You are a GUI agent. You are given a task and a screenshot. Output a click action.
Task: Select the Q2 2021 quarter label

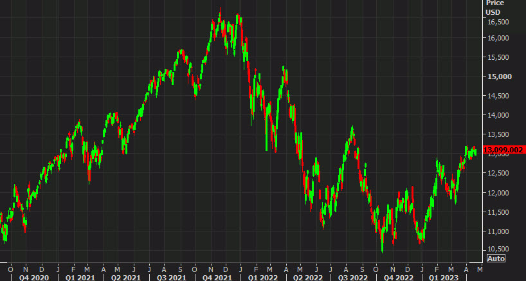(125, 278)
